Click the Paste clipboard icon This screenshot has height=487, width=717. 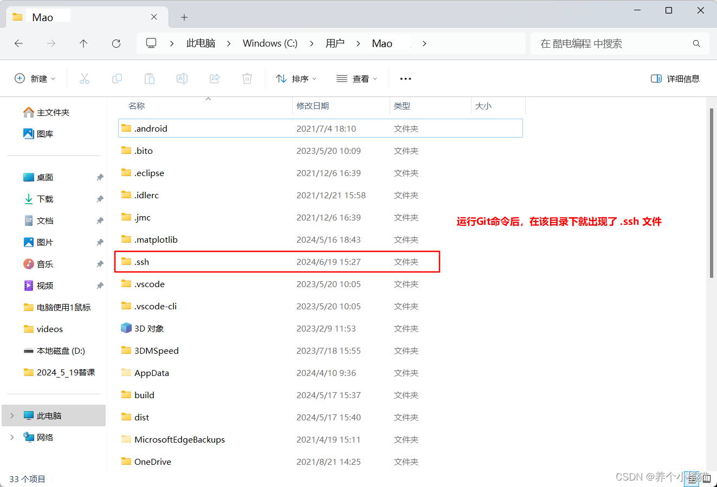pos(150,79)
